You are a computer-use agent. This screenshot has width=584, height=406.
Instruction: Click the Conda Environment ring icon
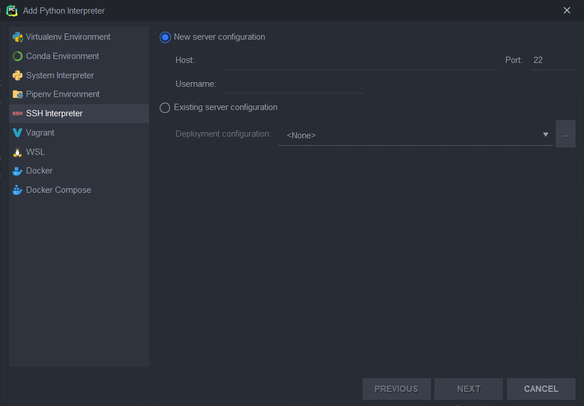[17, 56]
